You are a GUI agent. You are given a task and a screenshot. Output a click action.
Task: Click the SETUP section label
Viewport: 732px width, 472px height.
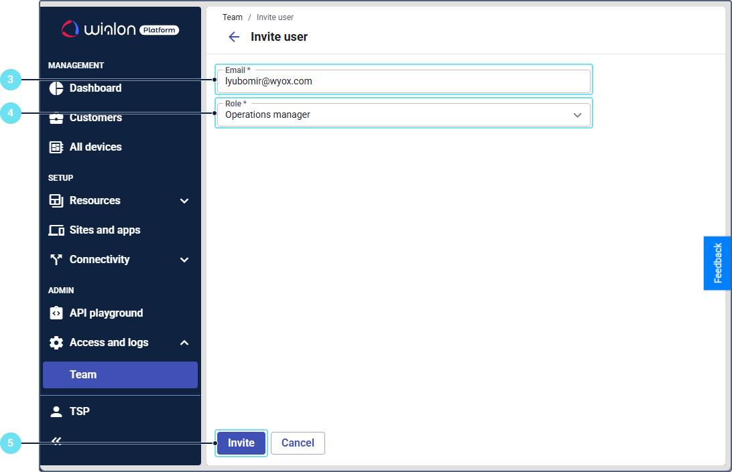click(x=61, y=177)
